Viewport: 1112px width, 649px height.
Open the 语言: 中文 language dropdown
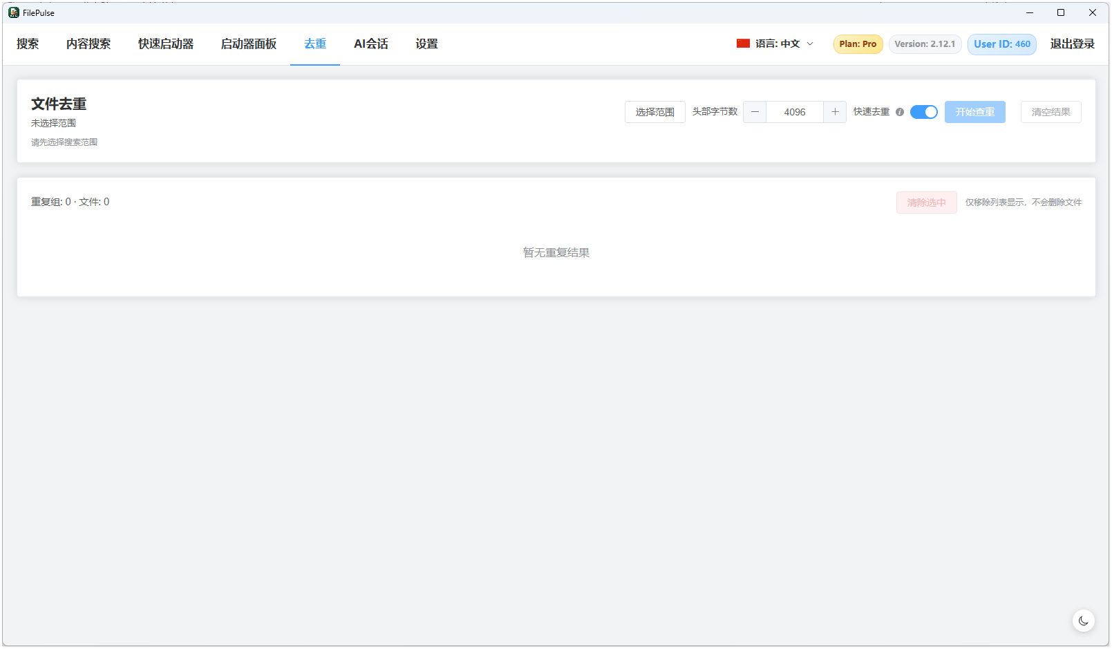(775, 44)
